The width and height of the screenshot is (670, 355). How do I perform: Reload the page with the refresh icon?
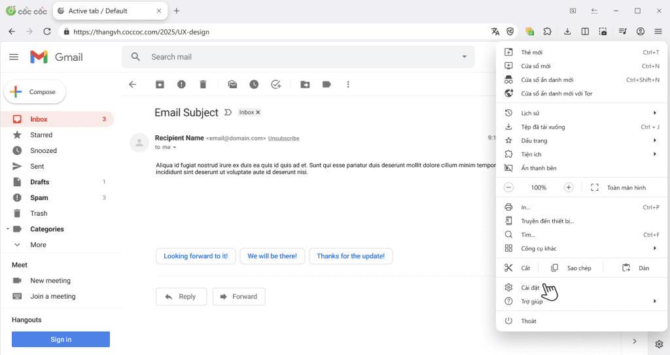[47, 31]
